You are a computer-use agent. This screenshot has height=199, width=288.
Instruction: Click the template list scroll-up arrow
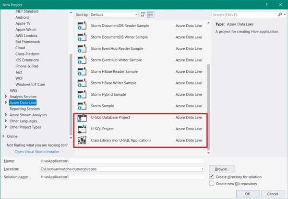(208, 22)
